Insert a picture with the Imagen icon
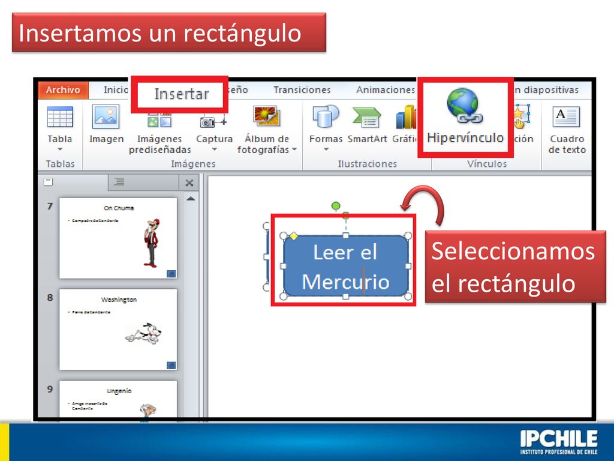This screenshot has height=461, width=614. [106, 116]
